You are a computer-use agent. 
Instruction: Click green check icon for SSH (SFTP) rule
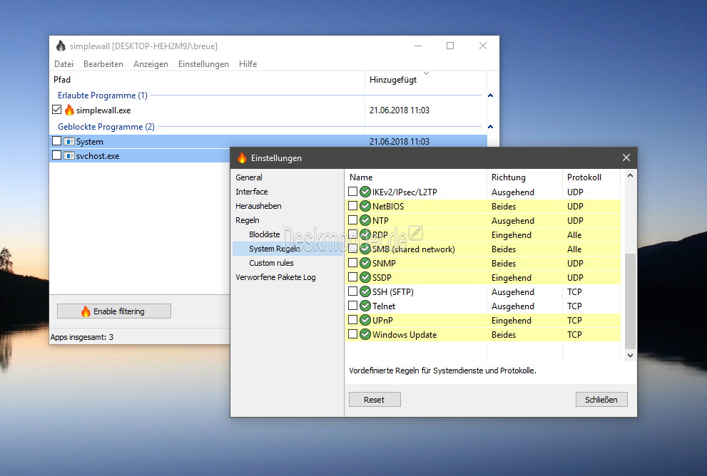point(365,292)
